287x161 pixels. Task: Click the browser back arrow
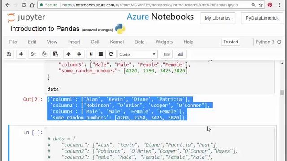coord(8,5)
